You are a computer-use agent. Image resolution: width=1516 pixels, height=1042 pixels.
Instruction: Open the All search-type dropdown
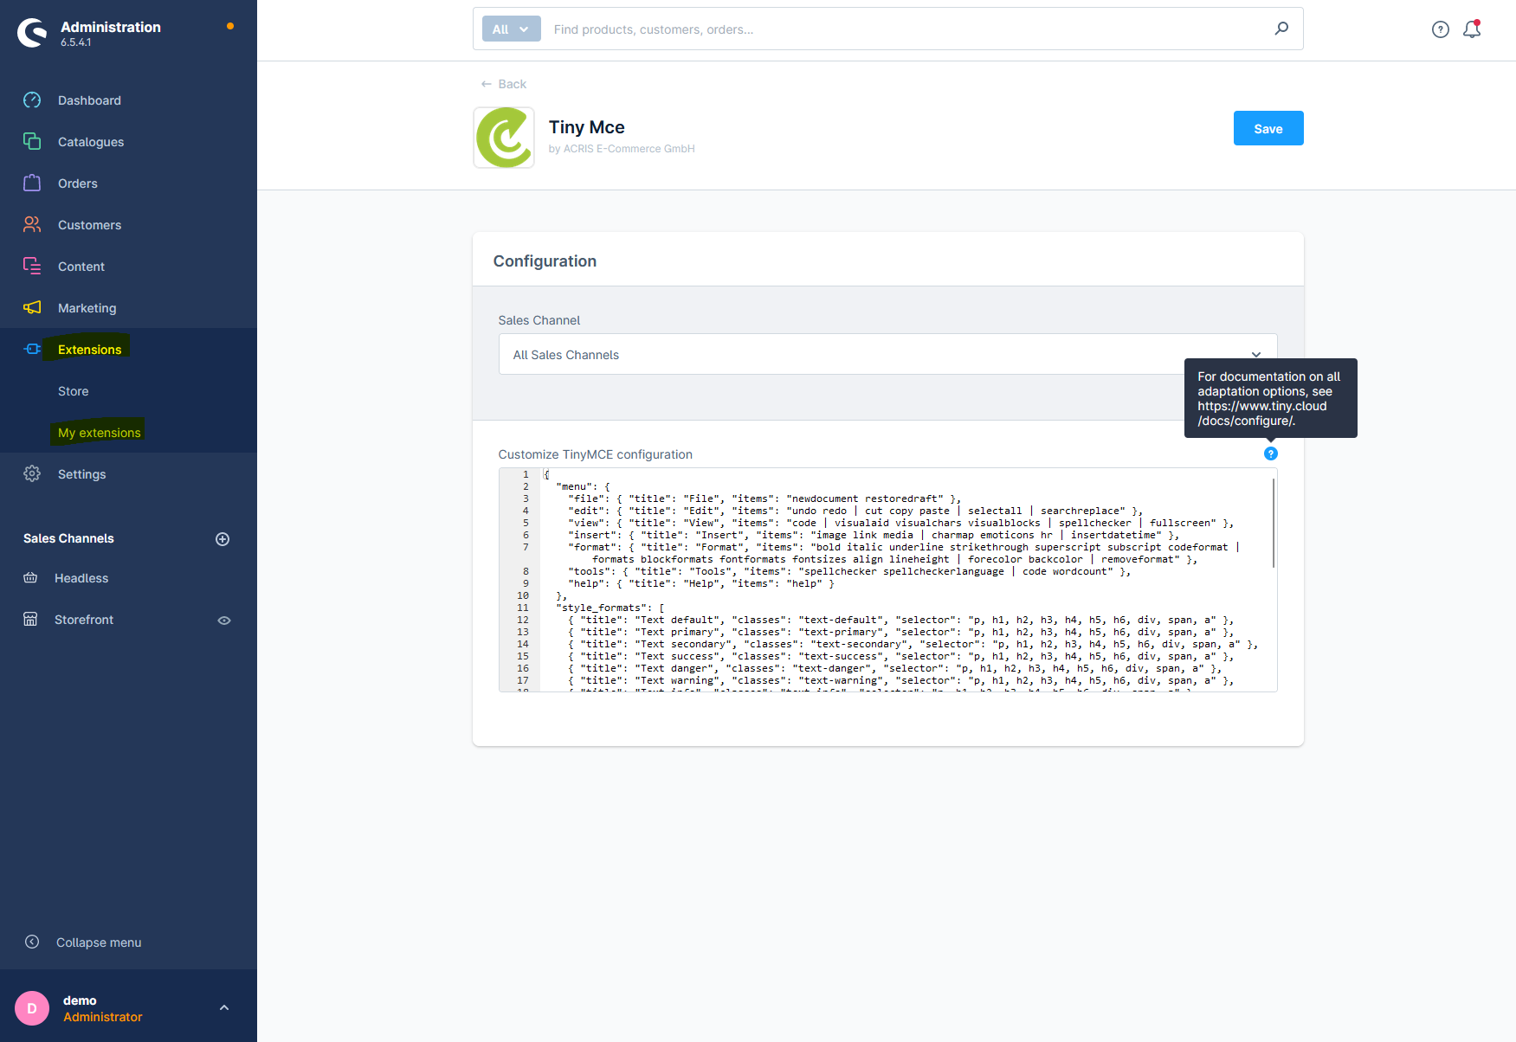point(511,29)
